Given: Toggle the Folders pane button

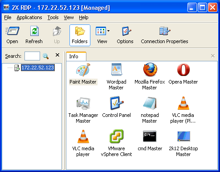Looking at the screenshot, I should click(80, 35).
